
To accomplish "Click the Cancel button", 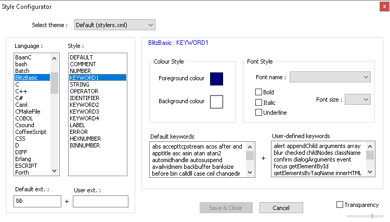I will (281, 208).
